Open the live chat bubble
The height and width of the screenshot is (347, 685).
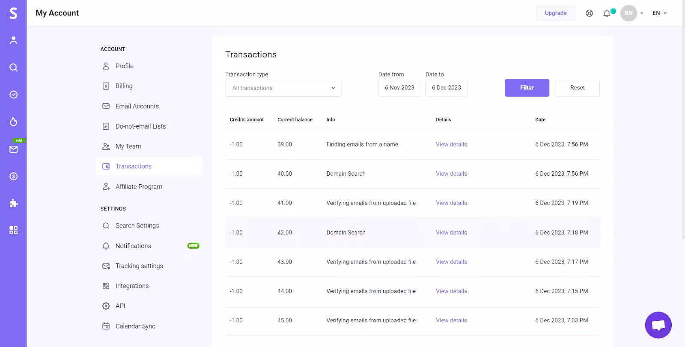[x=658, y=325]
